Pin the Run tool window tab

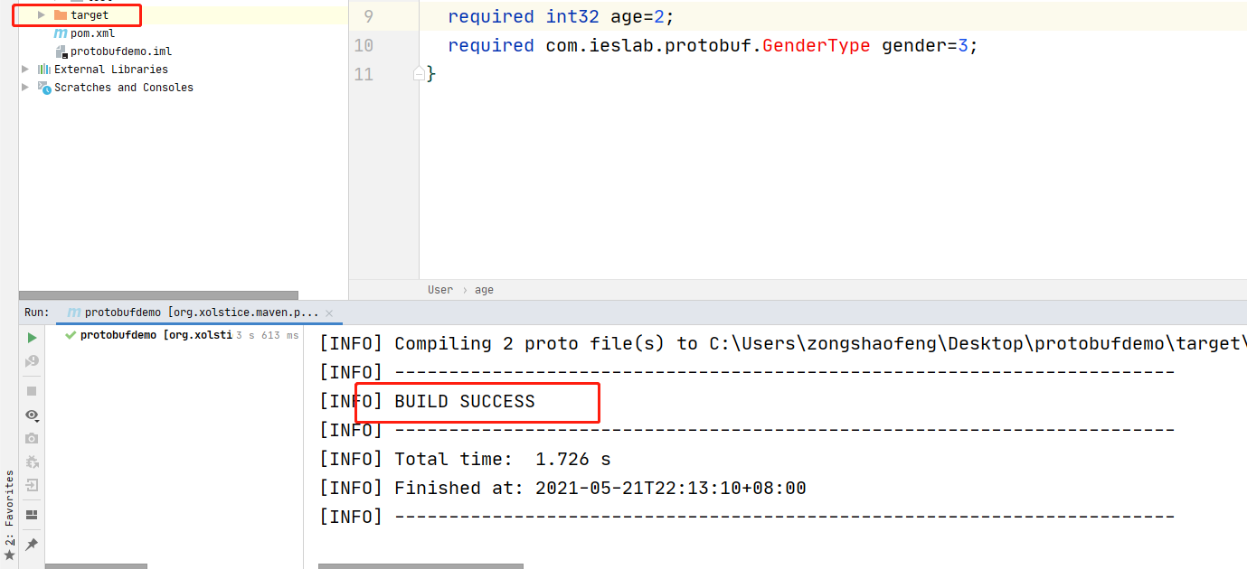point(32,544)
